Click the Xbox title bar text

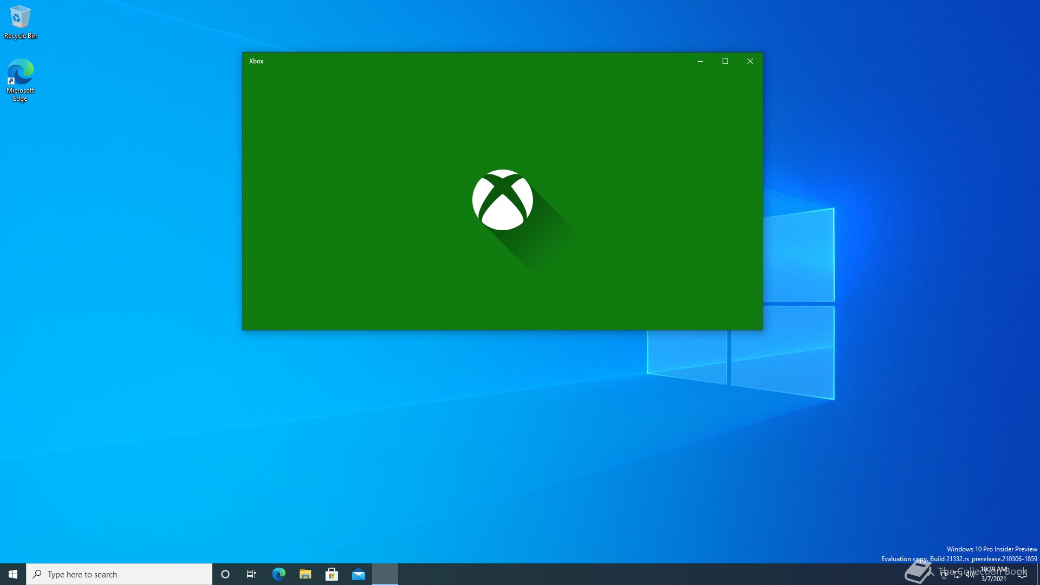tap(256, 61)
